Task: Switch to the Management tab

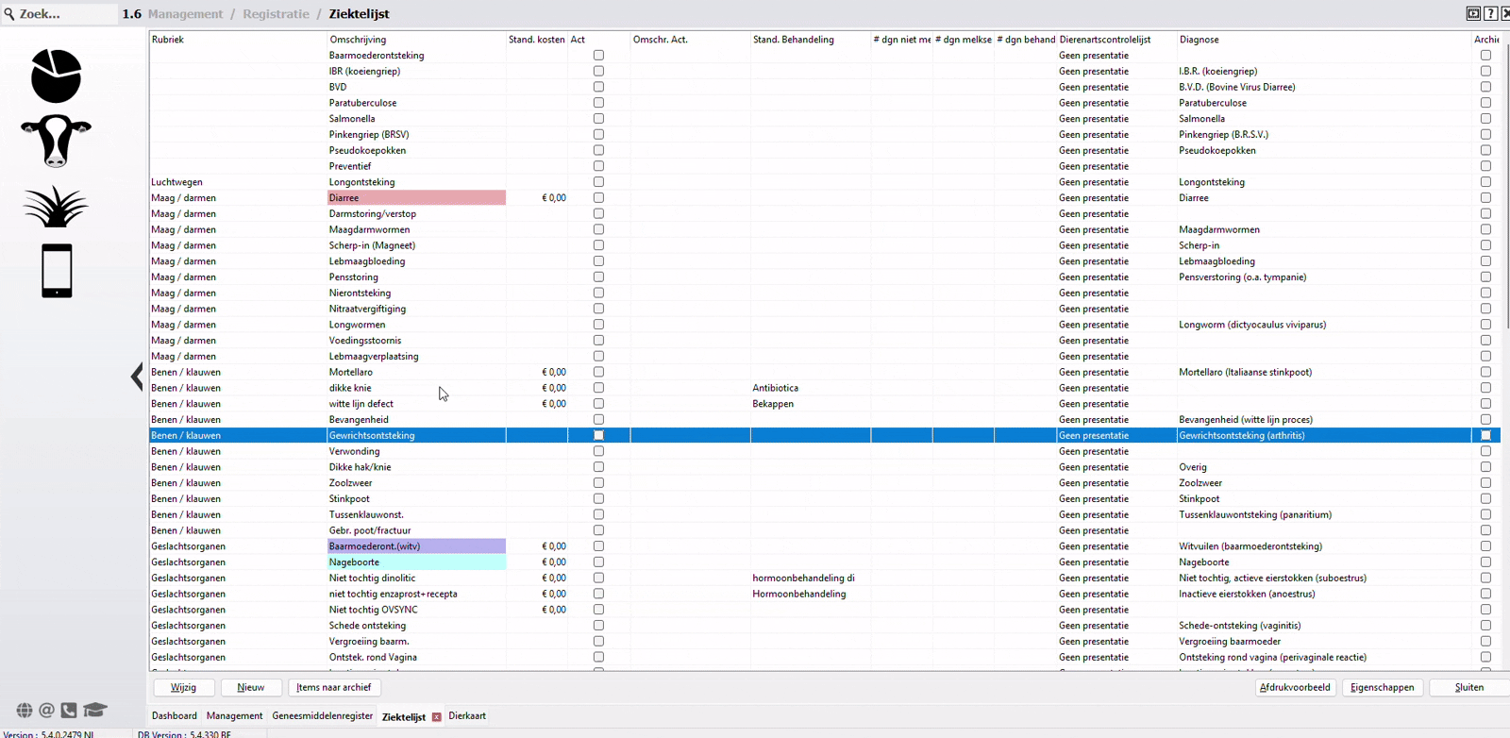Action: pos(235,716)
